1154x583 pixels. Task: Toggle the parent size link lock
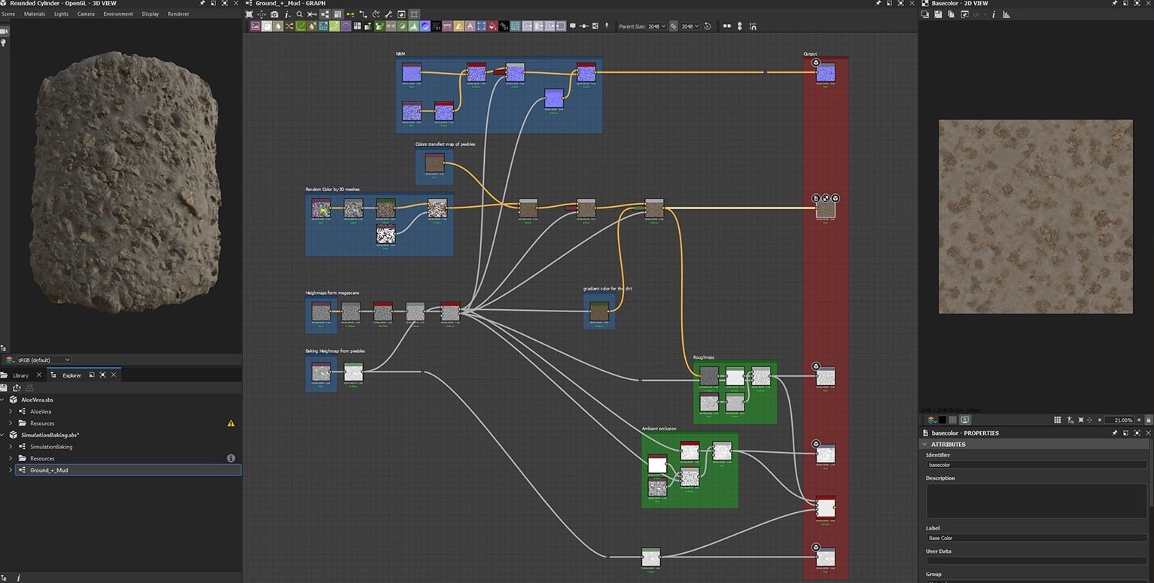(x=673, y=26)
